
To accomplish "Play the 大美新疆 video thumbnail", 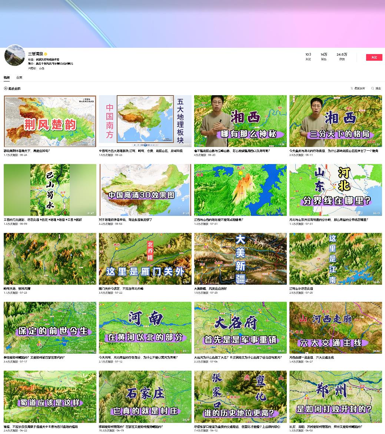I will 240,259.
